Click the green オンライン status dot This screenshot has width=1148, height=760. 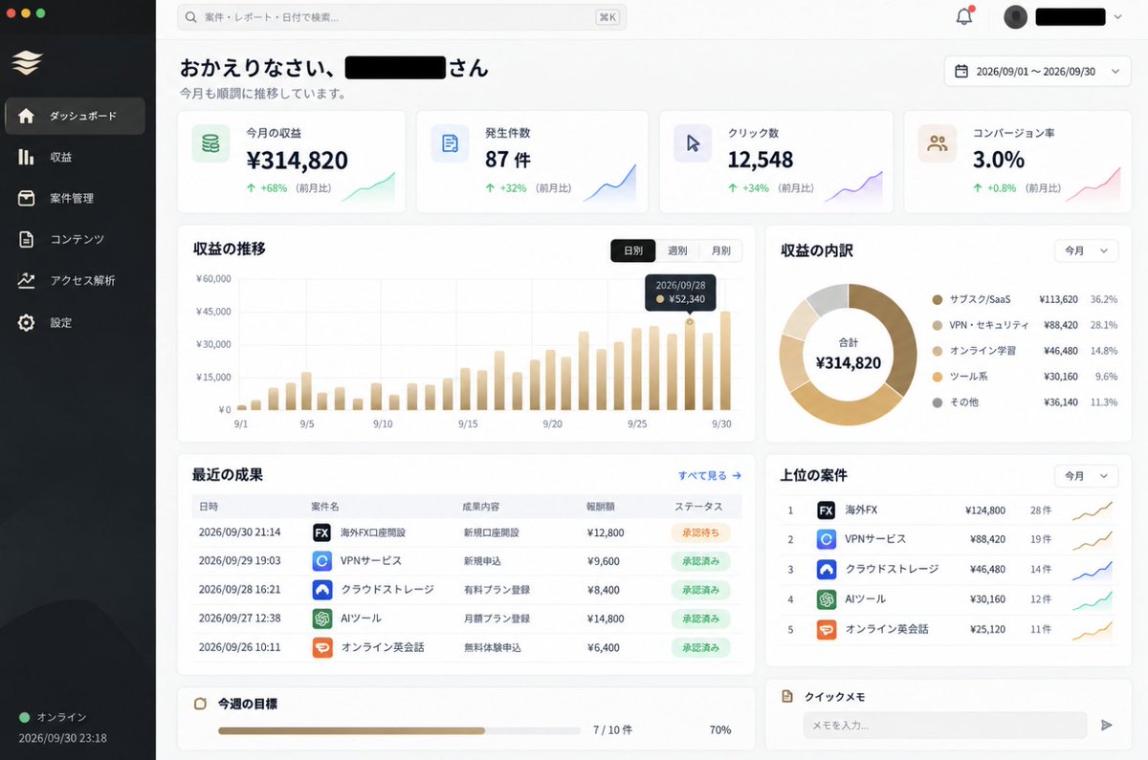tap(24, 717)
